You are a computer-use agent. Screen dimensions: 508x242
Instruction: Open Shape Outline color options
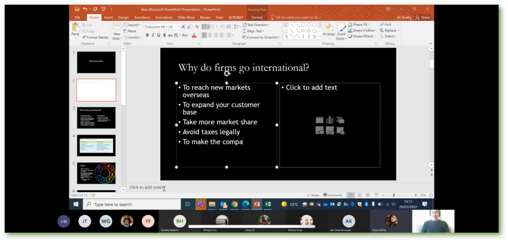point(362,31)
